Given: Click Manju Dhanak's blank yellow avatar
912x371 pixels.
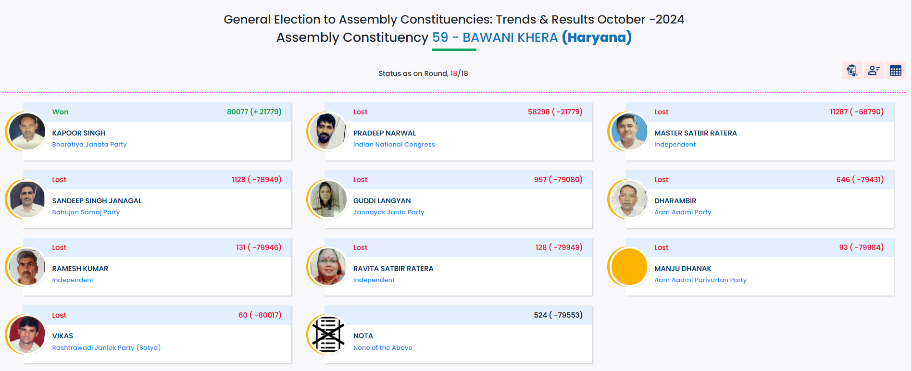Looking at the screenshot, I should point(629,267).
